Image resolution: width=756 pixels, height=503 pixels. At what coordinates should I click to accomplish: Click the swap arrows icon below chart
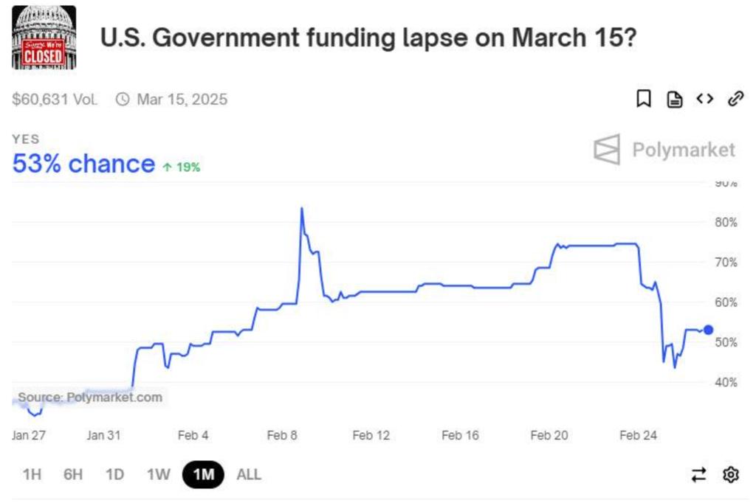(698, 474)
